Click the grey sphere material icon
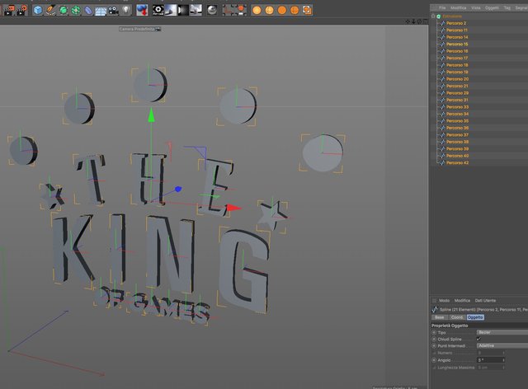This screenshot has height=389, width=528. (x=212, y=10)
